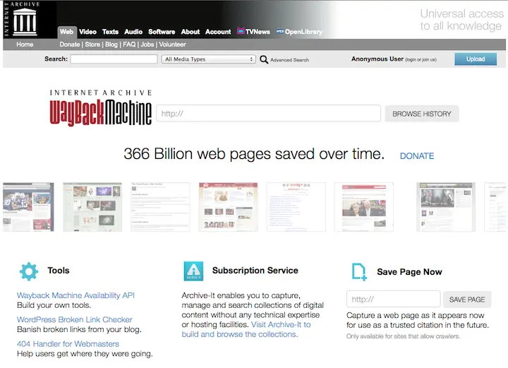Screen dimensions: 508x368
Task: Open the third thumbnail, a text page
Action: tap(160, 207)
